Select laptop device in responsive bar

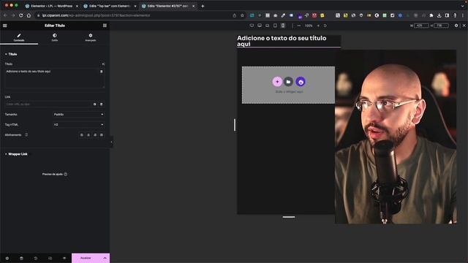tap(267, 26)
